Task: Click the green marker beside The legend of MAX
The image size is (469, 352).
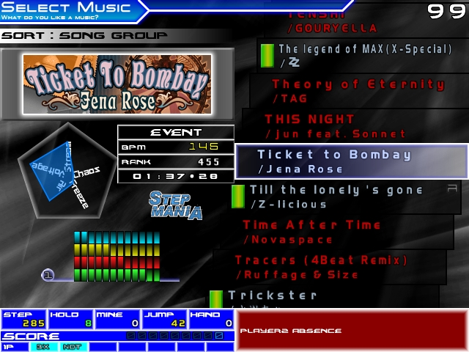Action: pyautogui.click(x=267, y=56)
